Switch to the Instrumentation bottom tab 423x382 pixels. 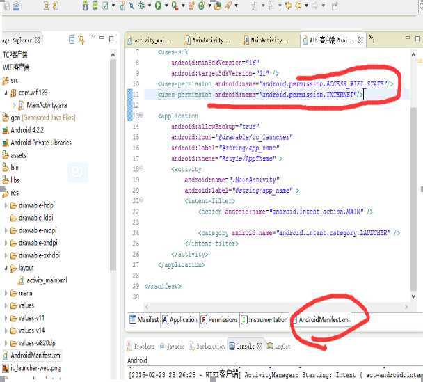pyautogui.click(x=264, y=319)
